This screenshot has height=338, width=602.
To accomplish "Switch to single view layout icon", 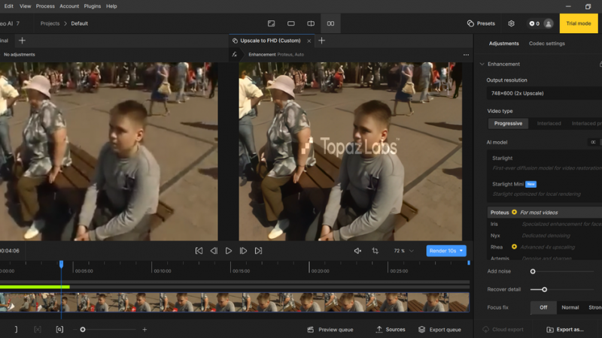I will tap(271, 23).
